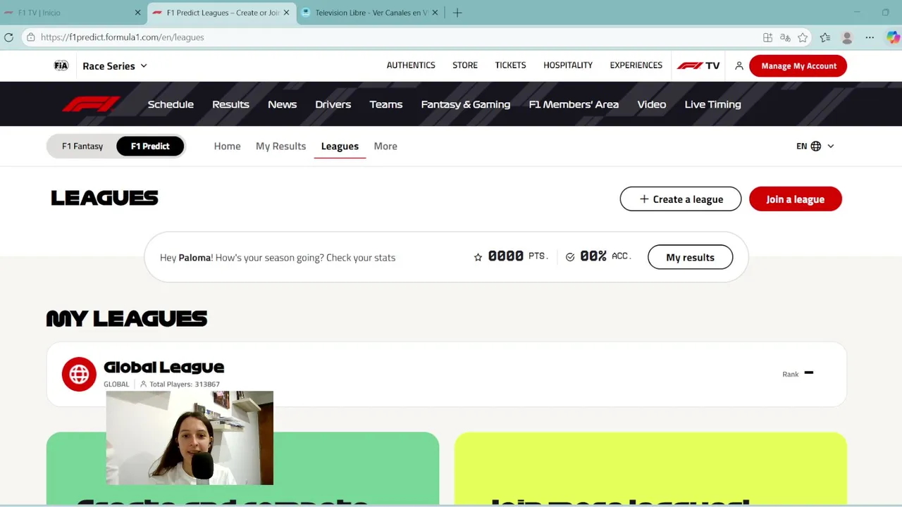The image size is (902, 507).
Task: Open the TICKETS link
Action: coord(510,65)
